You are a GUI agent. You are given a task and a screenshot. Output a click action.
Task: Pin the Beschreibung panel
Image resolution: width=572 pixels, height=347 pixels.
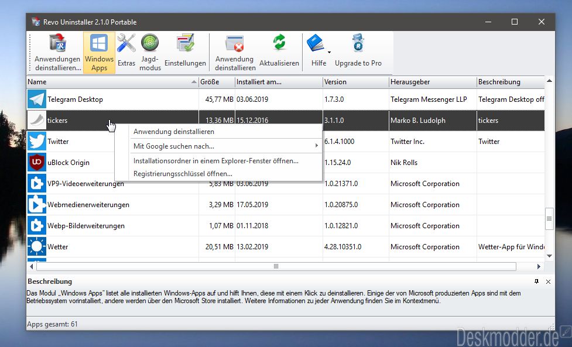[536, 281]
